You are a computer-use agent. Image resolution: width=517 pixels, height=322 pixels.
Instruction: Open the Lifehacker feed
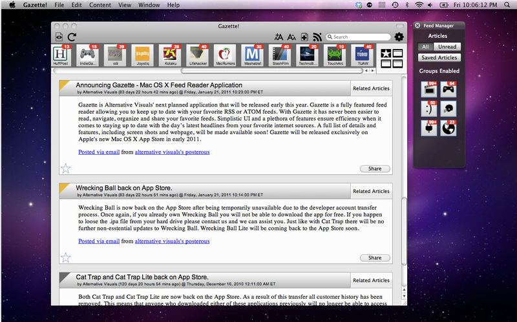point(198,55)
